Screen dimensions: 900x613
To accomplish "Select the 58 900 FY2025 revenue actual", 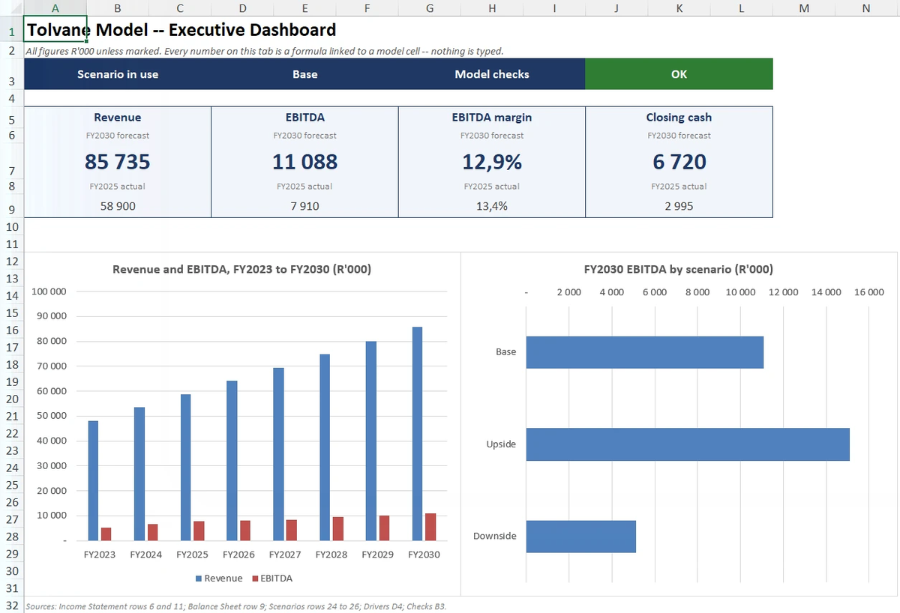I will pyautogui.click(x=118, y=205).
